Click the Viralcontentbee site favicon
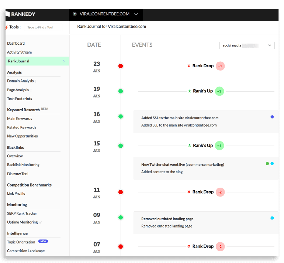The height and width of the screenshot is (263, 284). tap(75, 14)
